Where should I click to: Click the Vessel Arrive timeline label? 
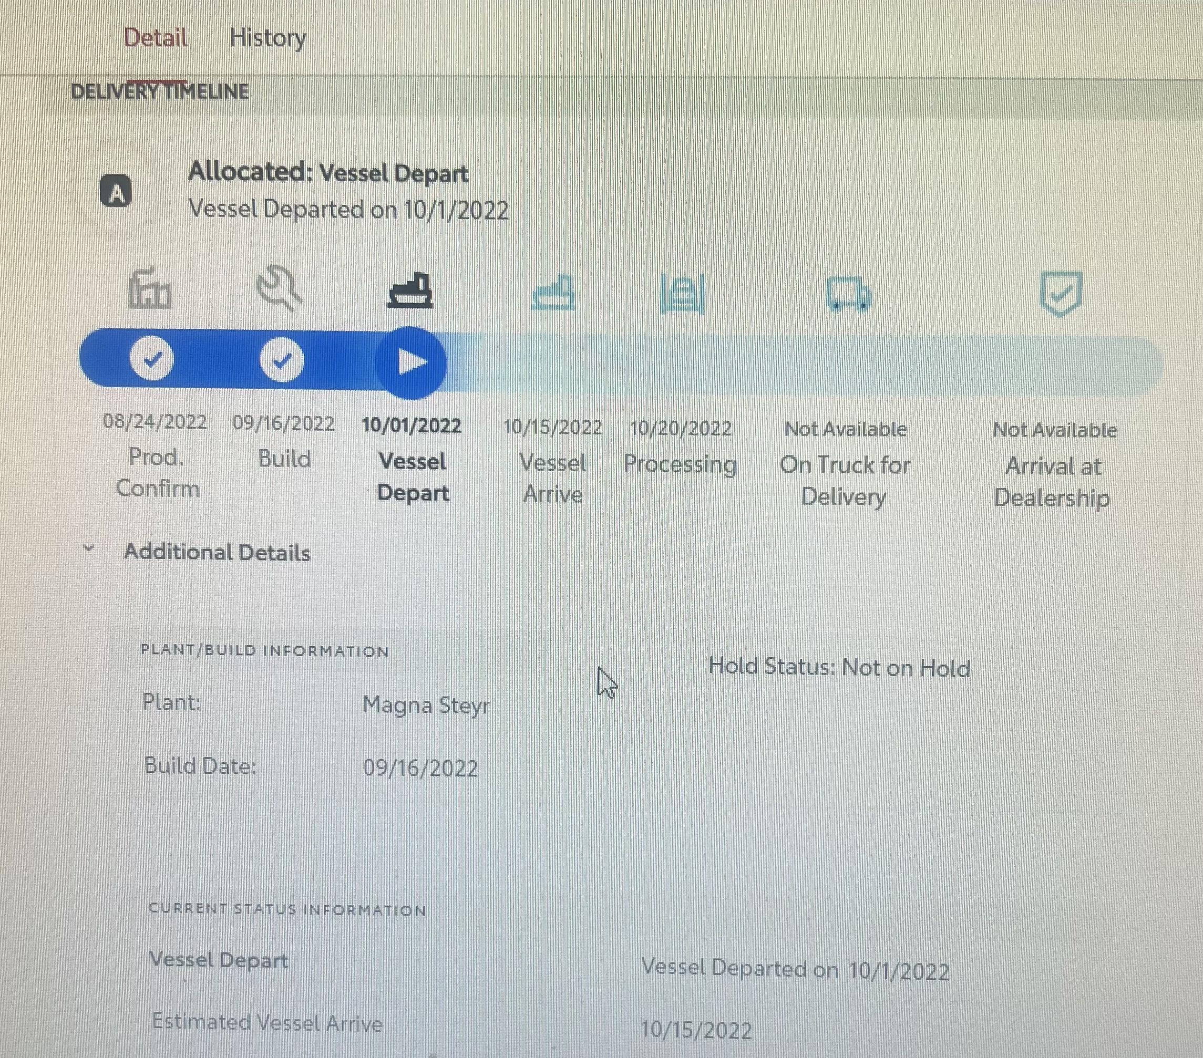pyautogui.click(x=553, y=479)
